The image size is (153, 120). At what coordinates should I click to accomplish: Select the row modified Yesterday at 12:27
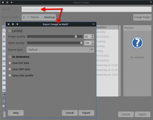[107, 75]
